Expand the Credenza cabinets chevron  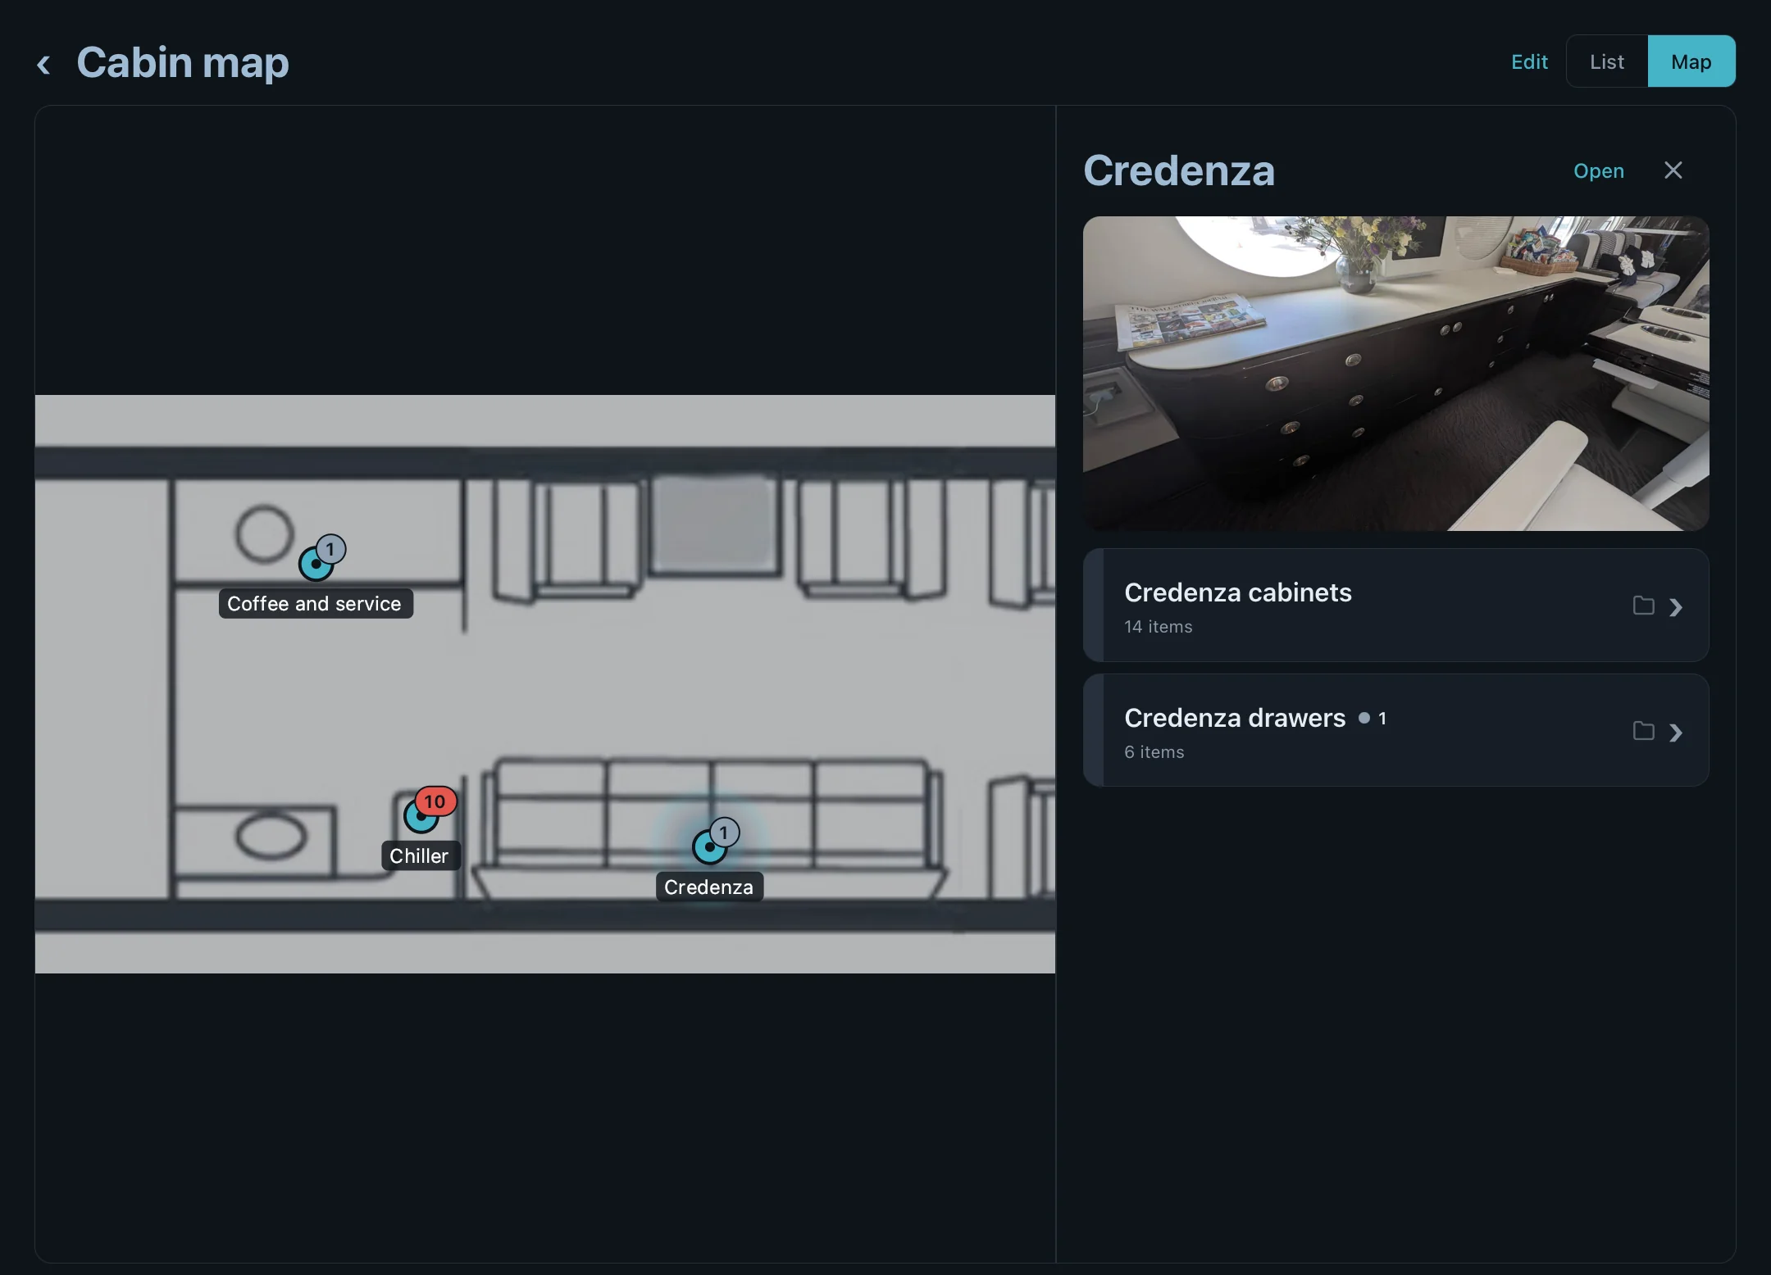(1676, 607)
